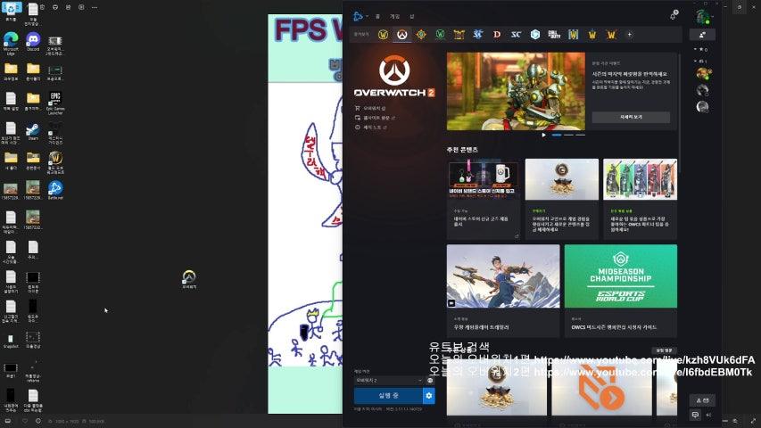Image resolution: width=761 pixels, height=428 pixels.
Task: Select the StarCraft II favorite icon
Action: pos(478,35)
